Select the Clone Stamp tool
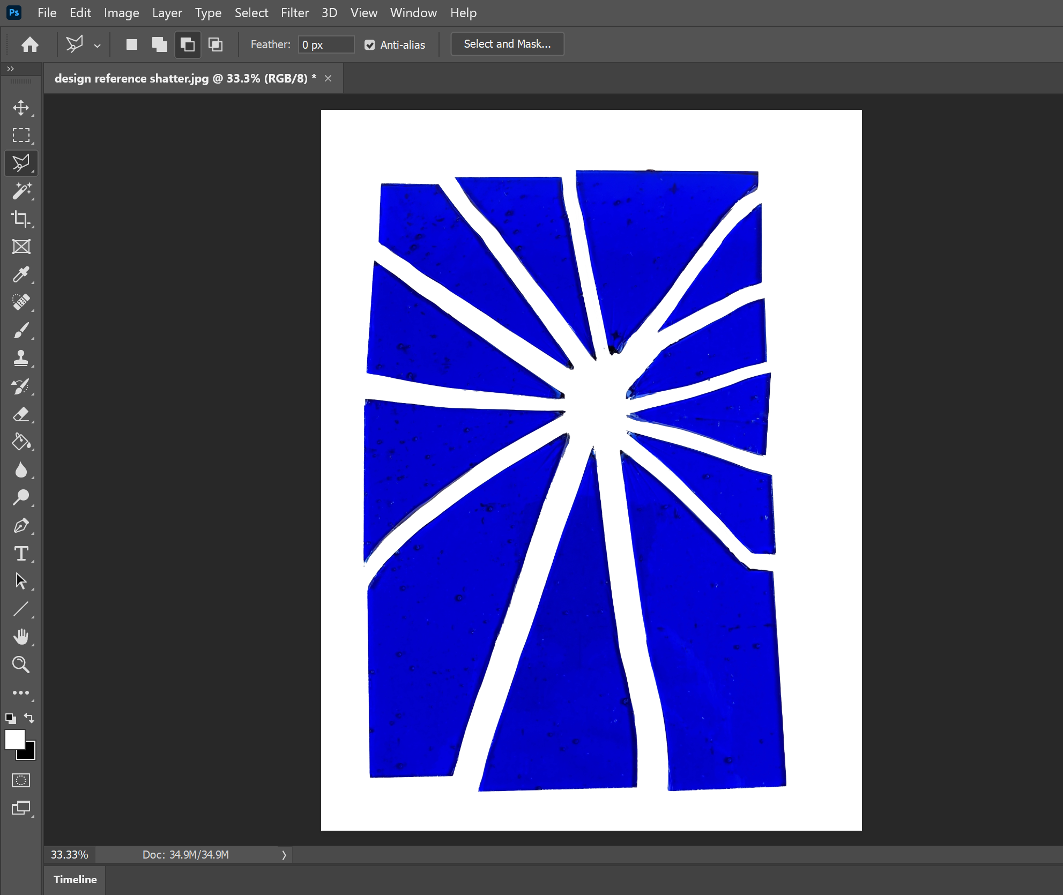This screenshot has width=1063, height=895. coord(21,359)
